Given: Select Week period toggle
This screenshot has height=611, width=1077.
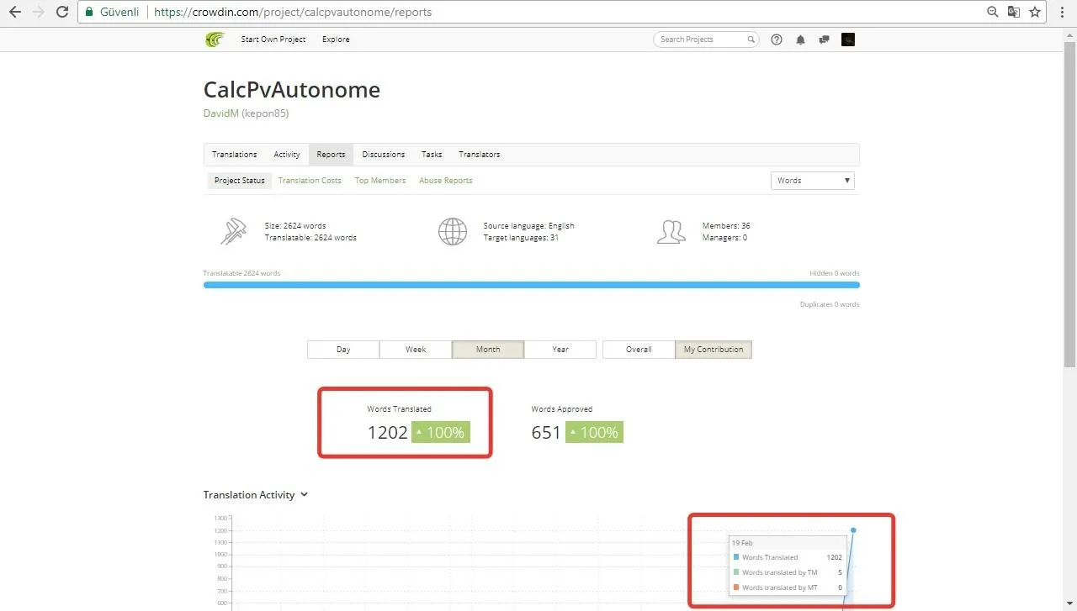Looking at the screenshot, I should coord(416,350).
